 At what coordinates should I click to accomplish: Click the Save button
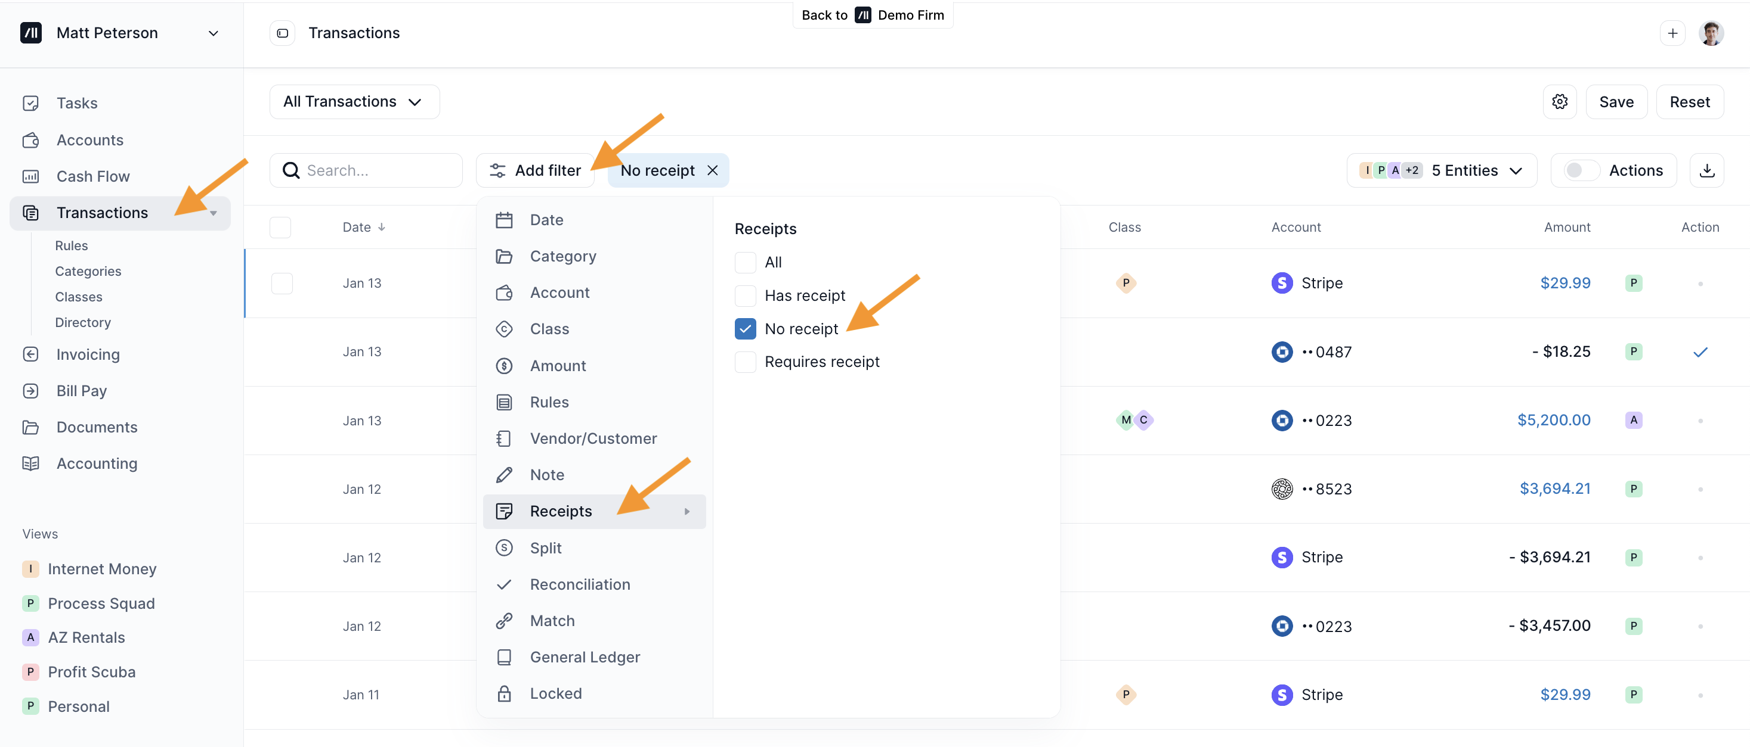pos(1615,102)
